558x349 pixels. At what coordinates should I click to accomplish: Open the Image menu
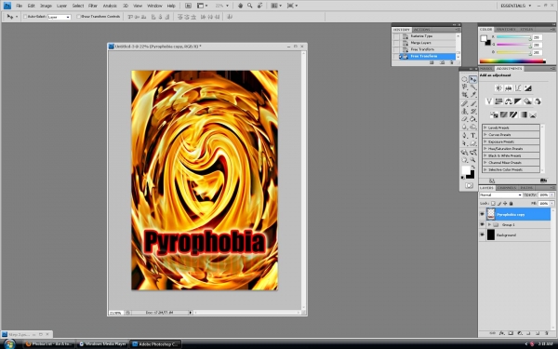coord(46,6)
